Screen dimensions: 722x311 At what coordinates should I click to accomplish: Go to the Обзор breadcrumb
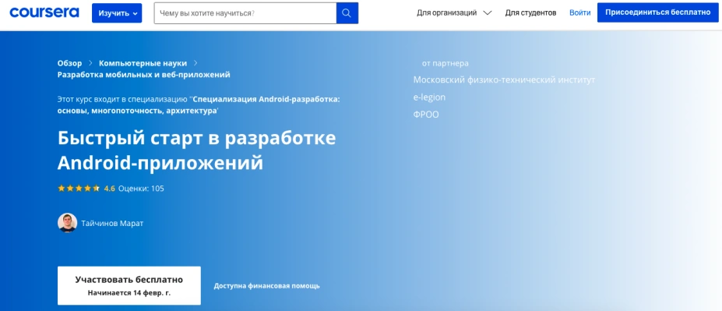[x=69, y=63]
